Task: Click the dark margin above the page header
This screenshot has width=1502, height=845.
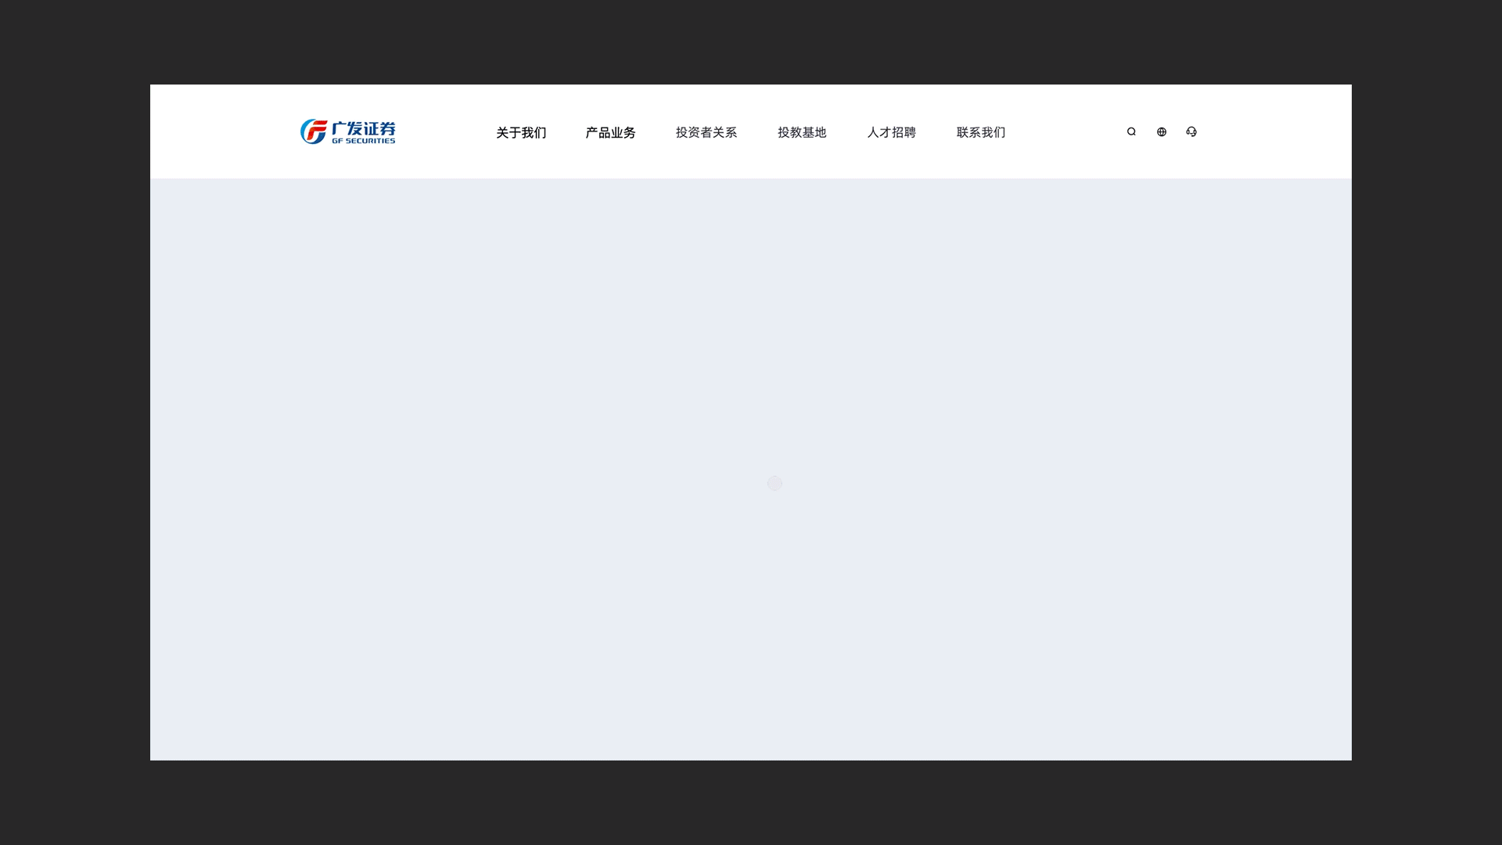Action: pos(751,41)
